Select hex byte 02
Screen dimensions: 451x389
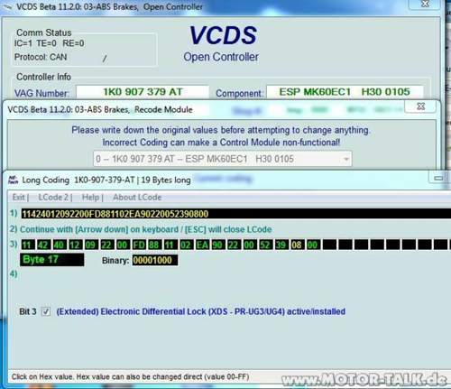tap(186, 245)
